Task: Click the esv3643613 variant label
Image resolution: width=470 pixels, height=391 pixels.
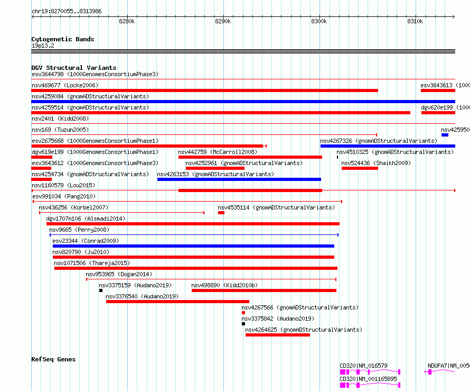Action: tap(445, 85)
